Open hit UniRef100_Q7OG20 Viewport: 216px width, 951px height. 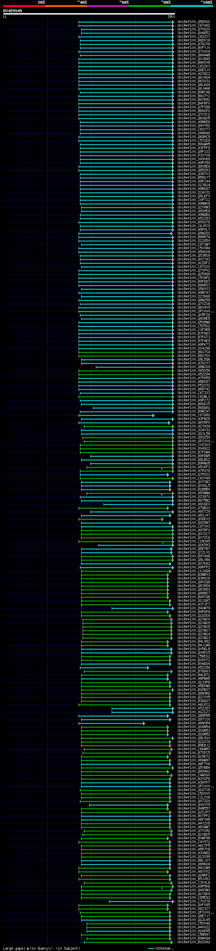(194, 29)
